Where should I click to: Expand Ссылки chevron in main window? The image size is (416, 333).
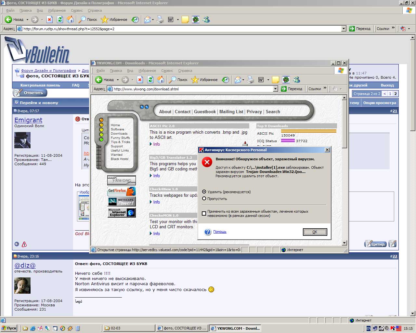tap(393, 28)
